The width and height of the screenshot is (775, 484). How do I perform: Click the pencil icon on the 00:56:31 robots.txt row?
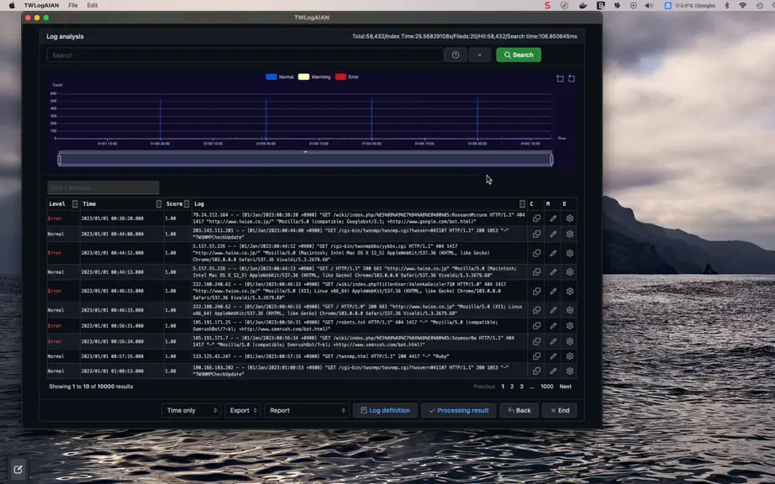pyautogui.click(x=553, y=326)
